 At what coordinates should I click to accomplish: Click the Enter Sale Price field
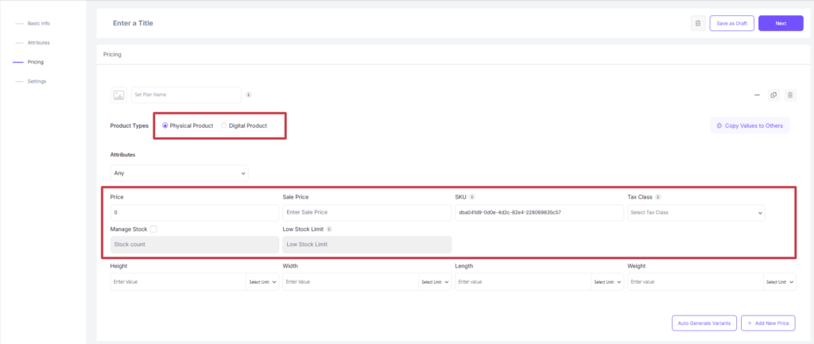pos(367,212)
